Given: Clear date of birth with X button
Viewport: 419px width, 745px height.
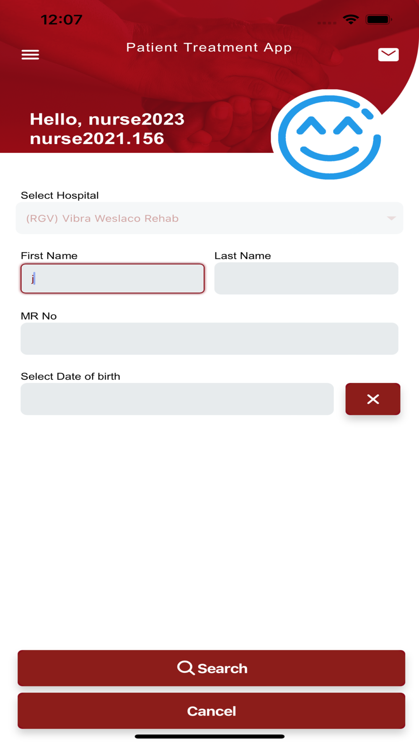Looking at the screenshot, I should point(373,399).
